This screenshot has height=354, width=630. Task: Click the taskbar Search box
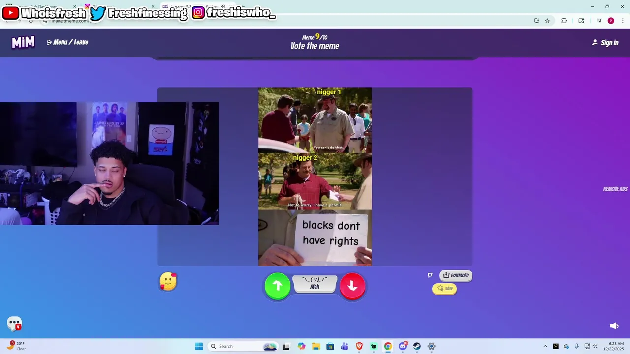click(244, 346)
